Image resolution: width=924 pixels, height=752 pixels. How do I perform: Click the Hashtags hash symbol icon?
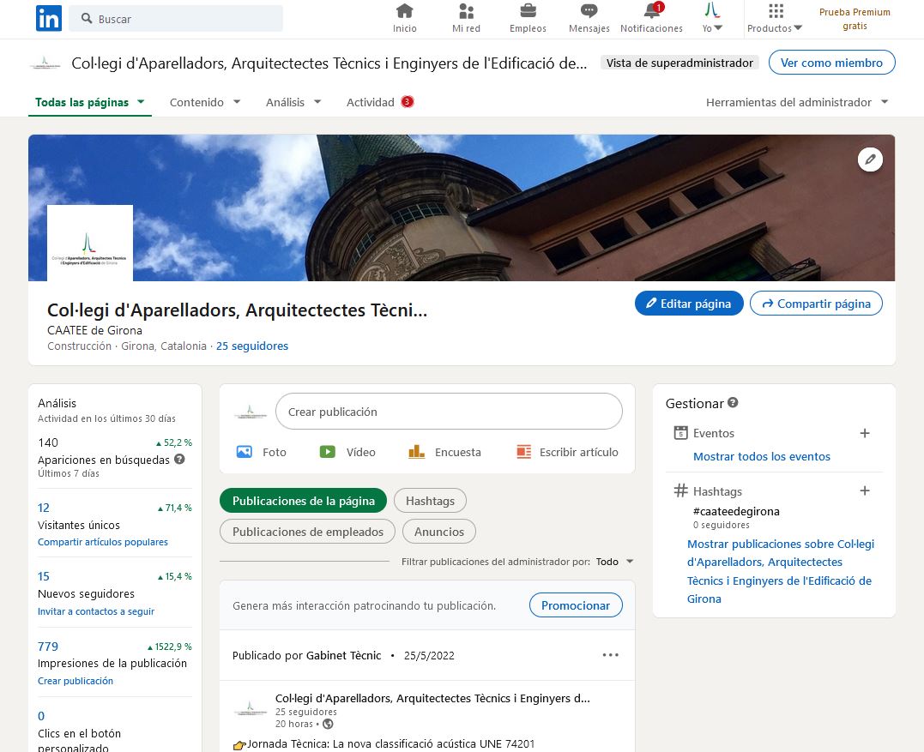pos(680,490)
